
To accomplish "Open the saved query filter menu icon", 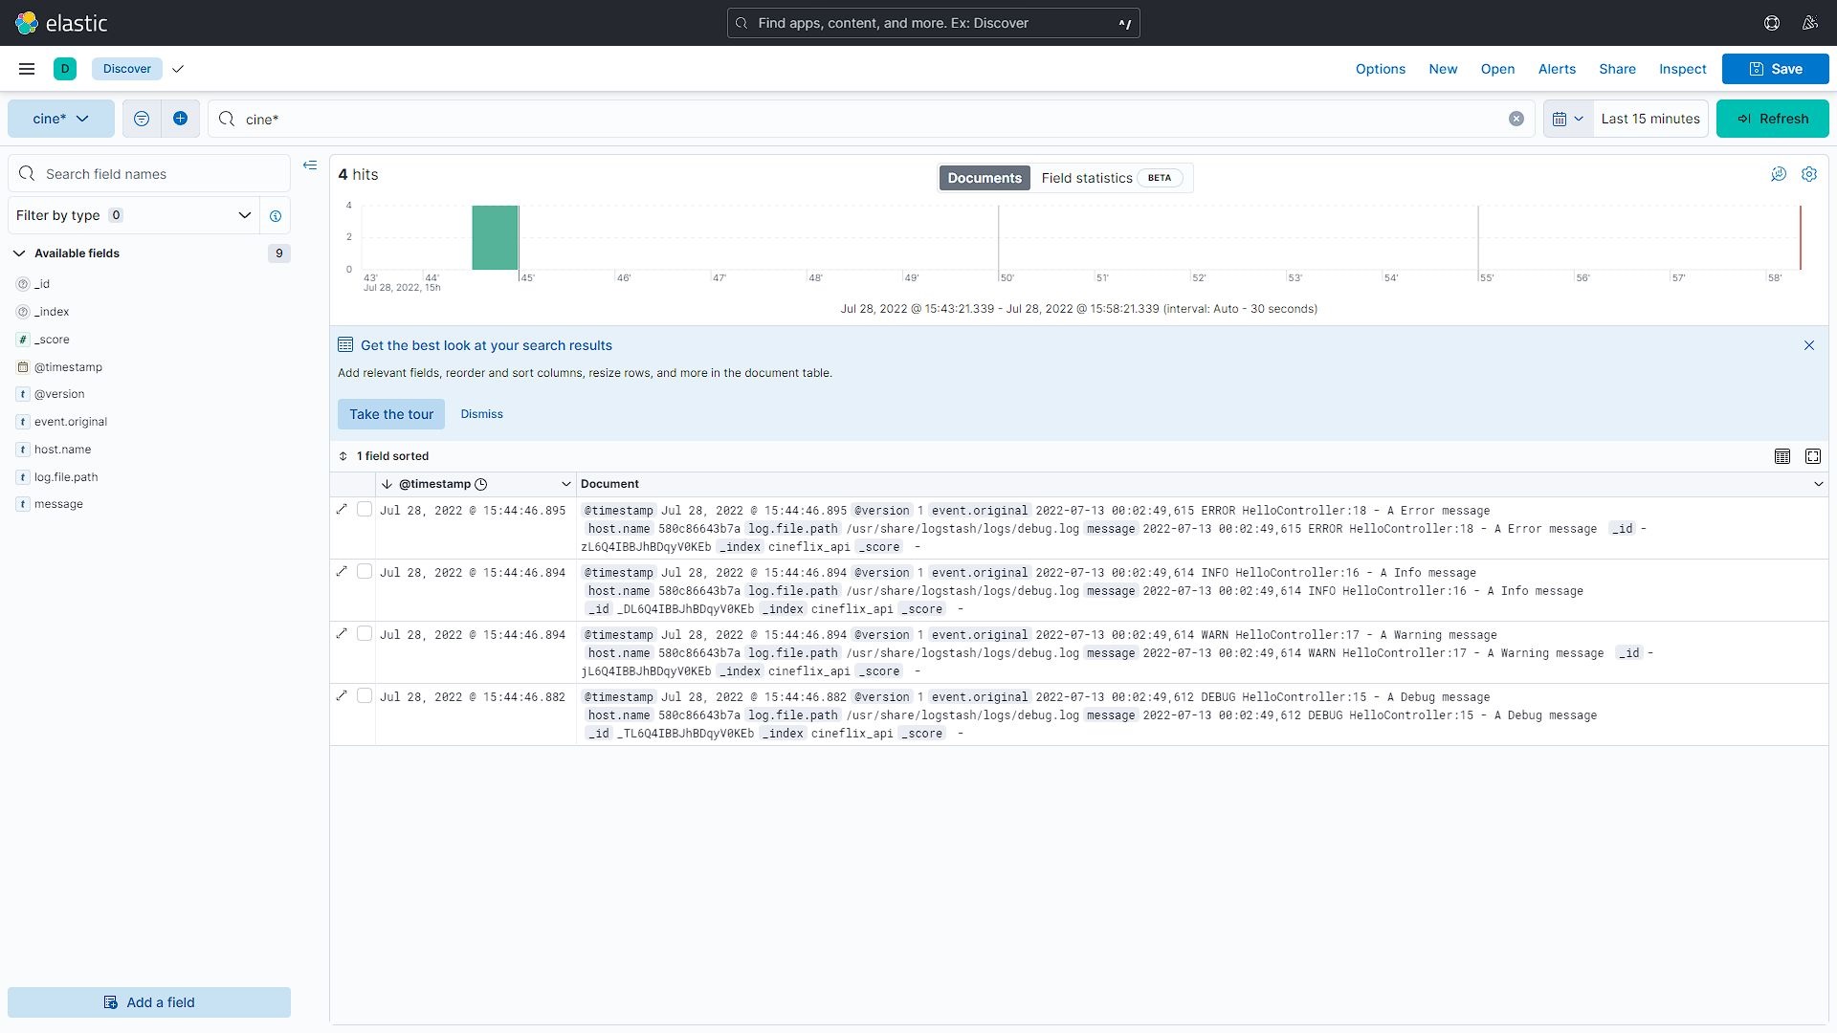I will pyautogui.click(x=142, y=119).
